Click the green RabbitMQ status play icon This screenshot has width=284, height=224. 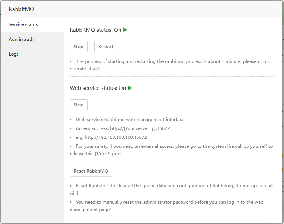(x=125, y=30)
